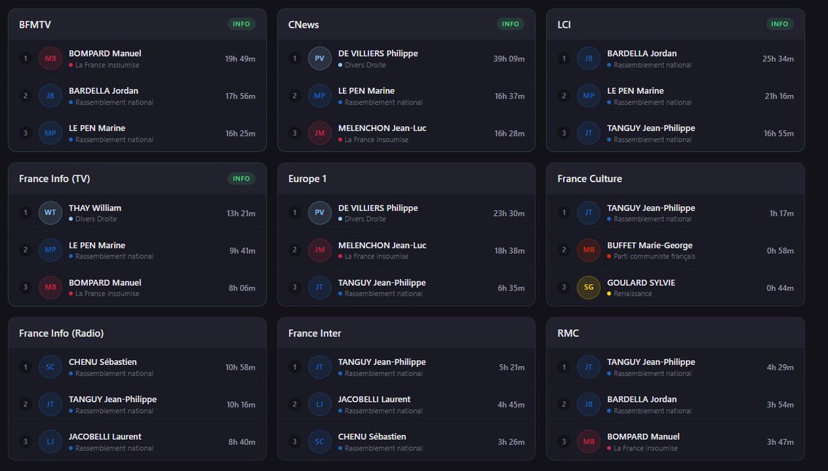Click the 1h 17m duration in France Culture

coord(782,213)
